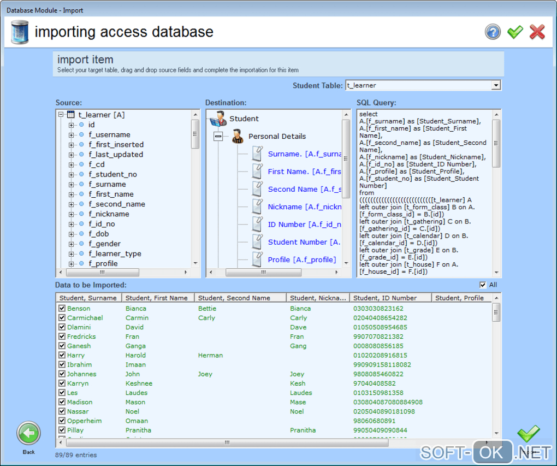Click the Profile field clipboard icon
557x466 pixels.
[258, 259]
